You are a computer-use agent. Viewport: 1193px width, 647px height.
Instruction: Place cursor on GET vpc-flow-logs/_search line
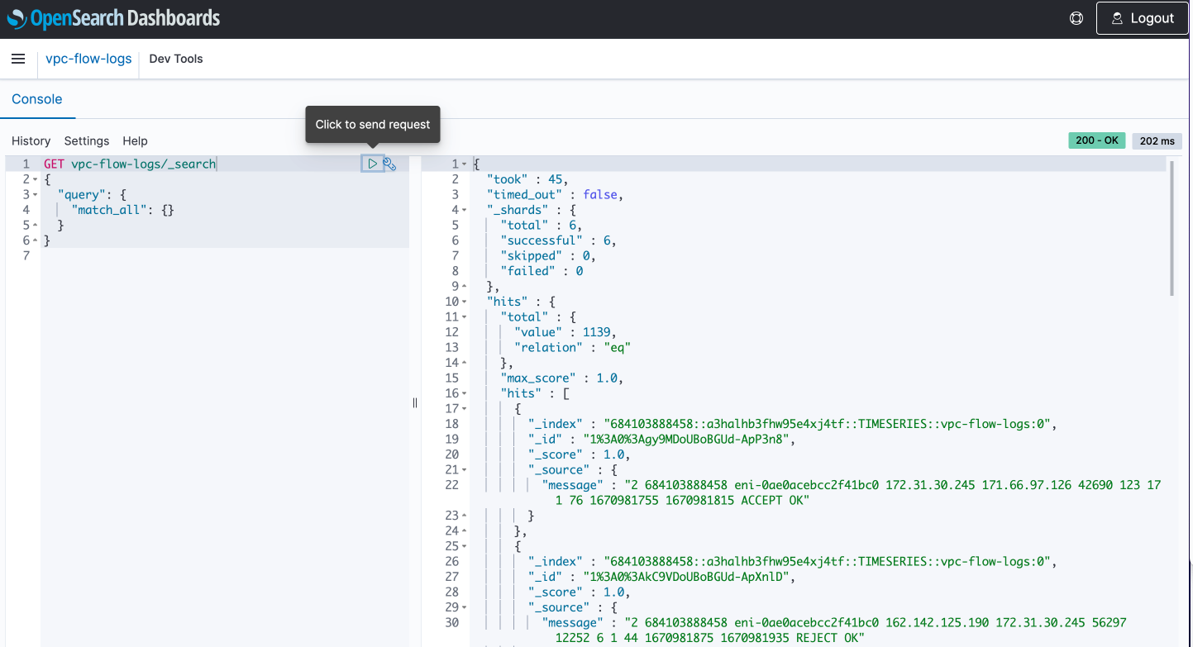point(130,164)
